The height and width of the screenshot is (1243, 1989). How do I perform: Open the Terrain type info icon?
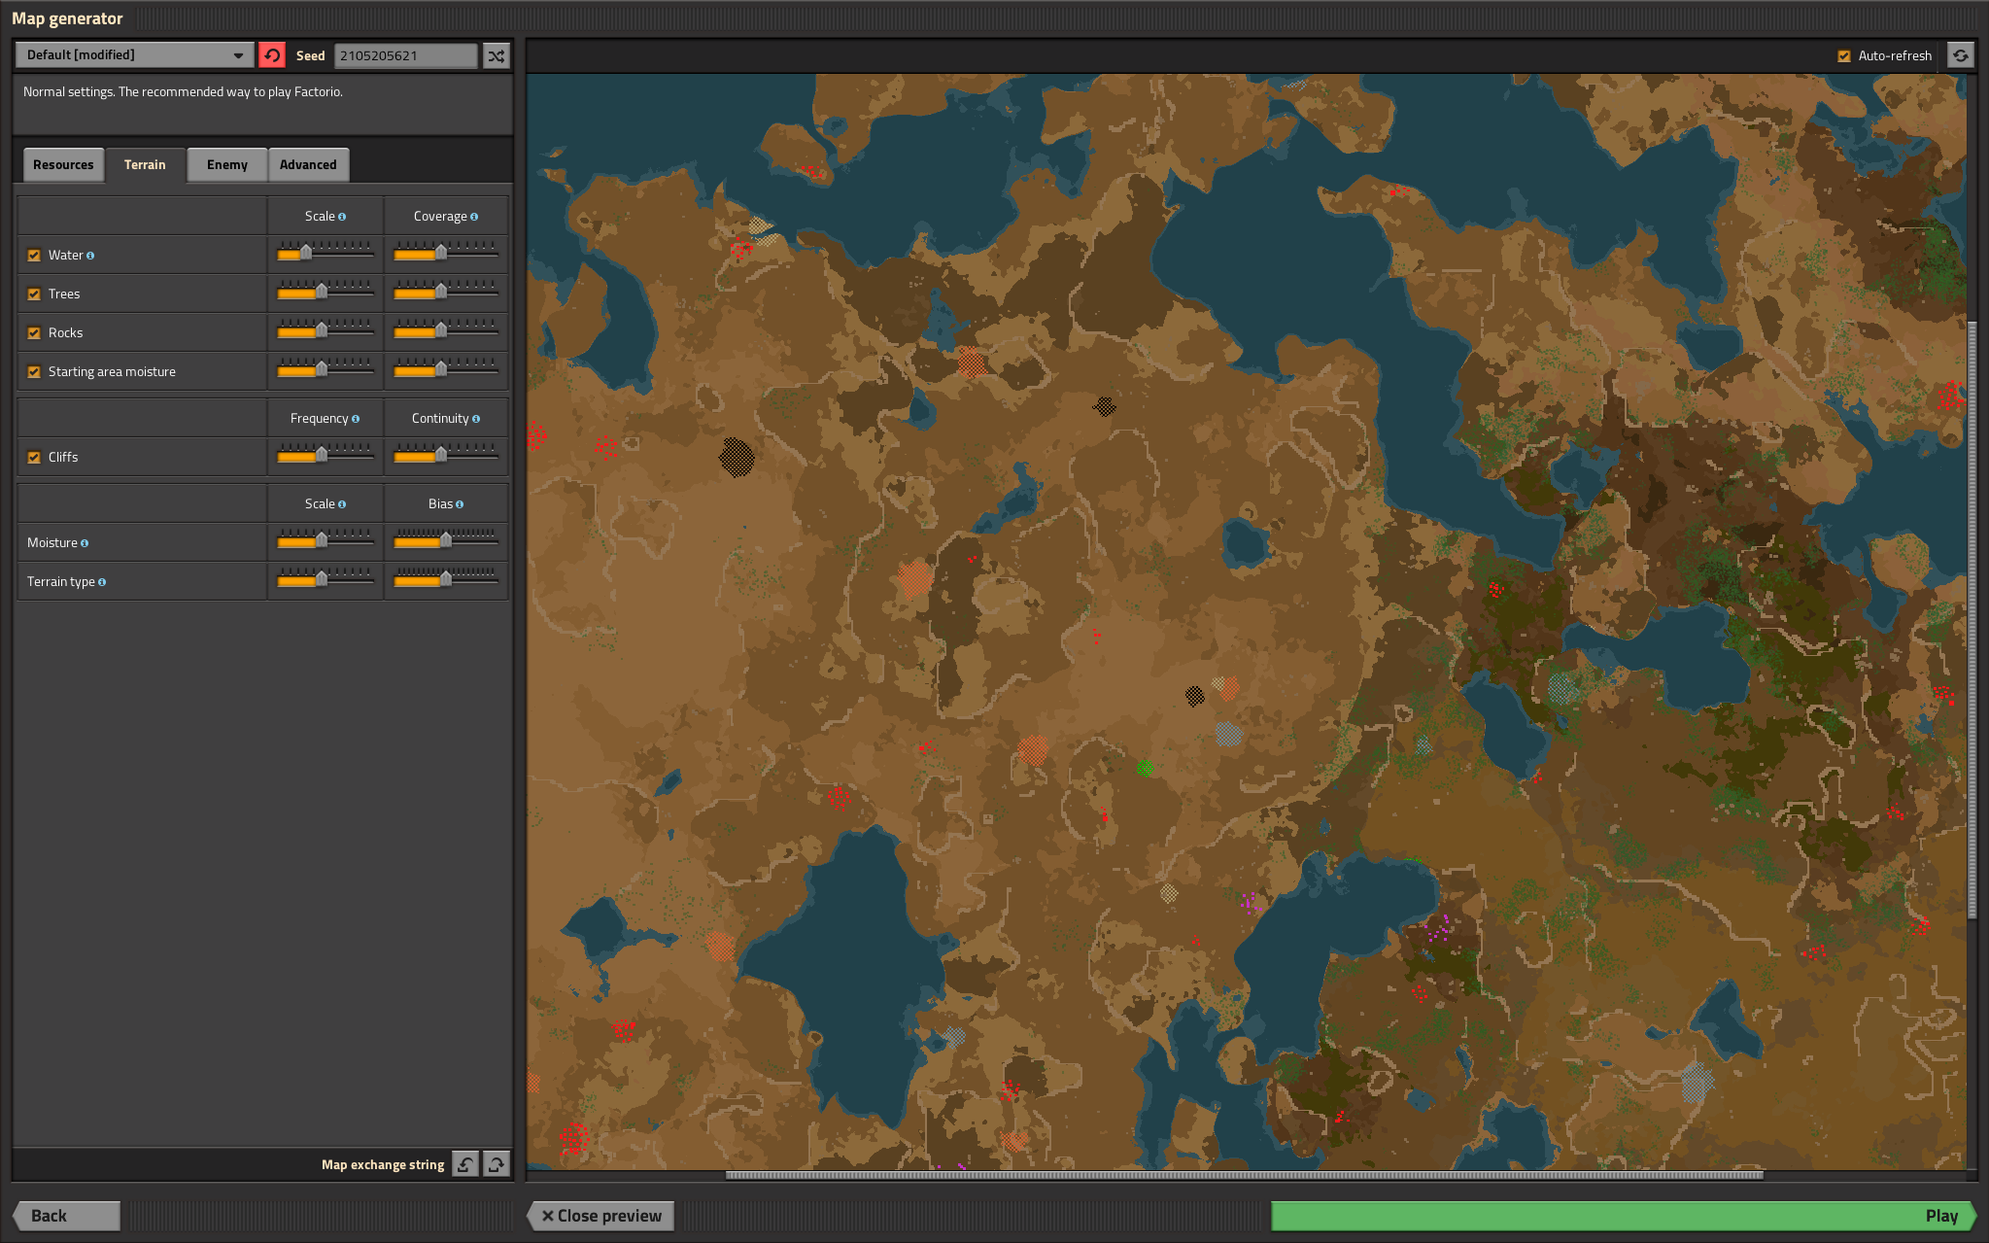[102, 582]
